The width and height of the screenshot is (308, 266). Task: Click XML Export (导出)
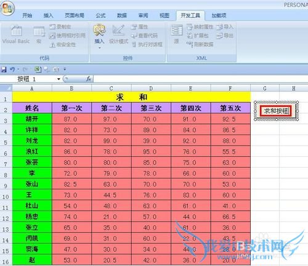click(225, 36)
